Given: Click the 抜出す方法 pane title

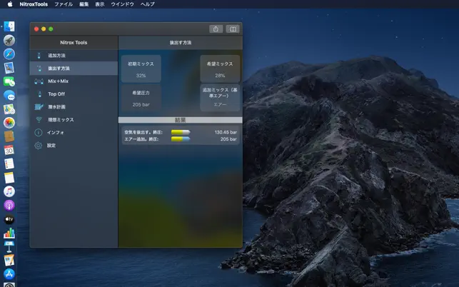Looking at the screenshot, I should click(x=181, y=42).
